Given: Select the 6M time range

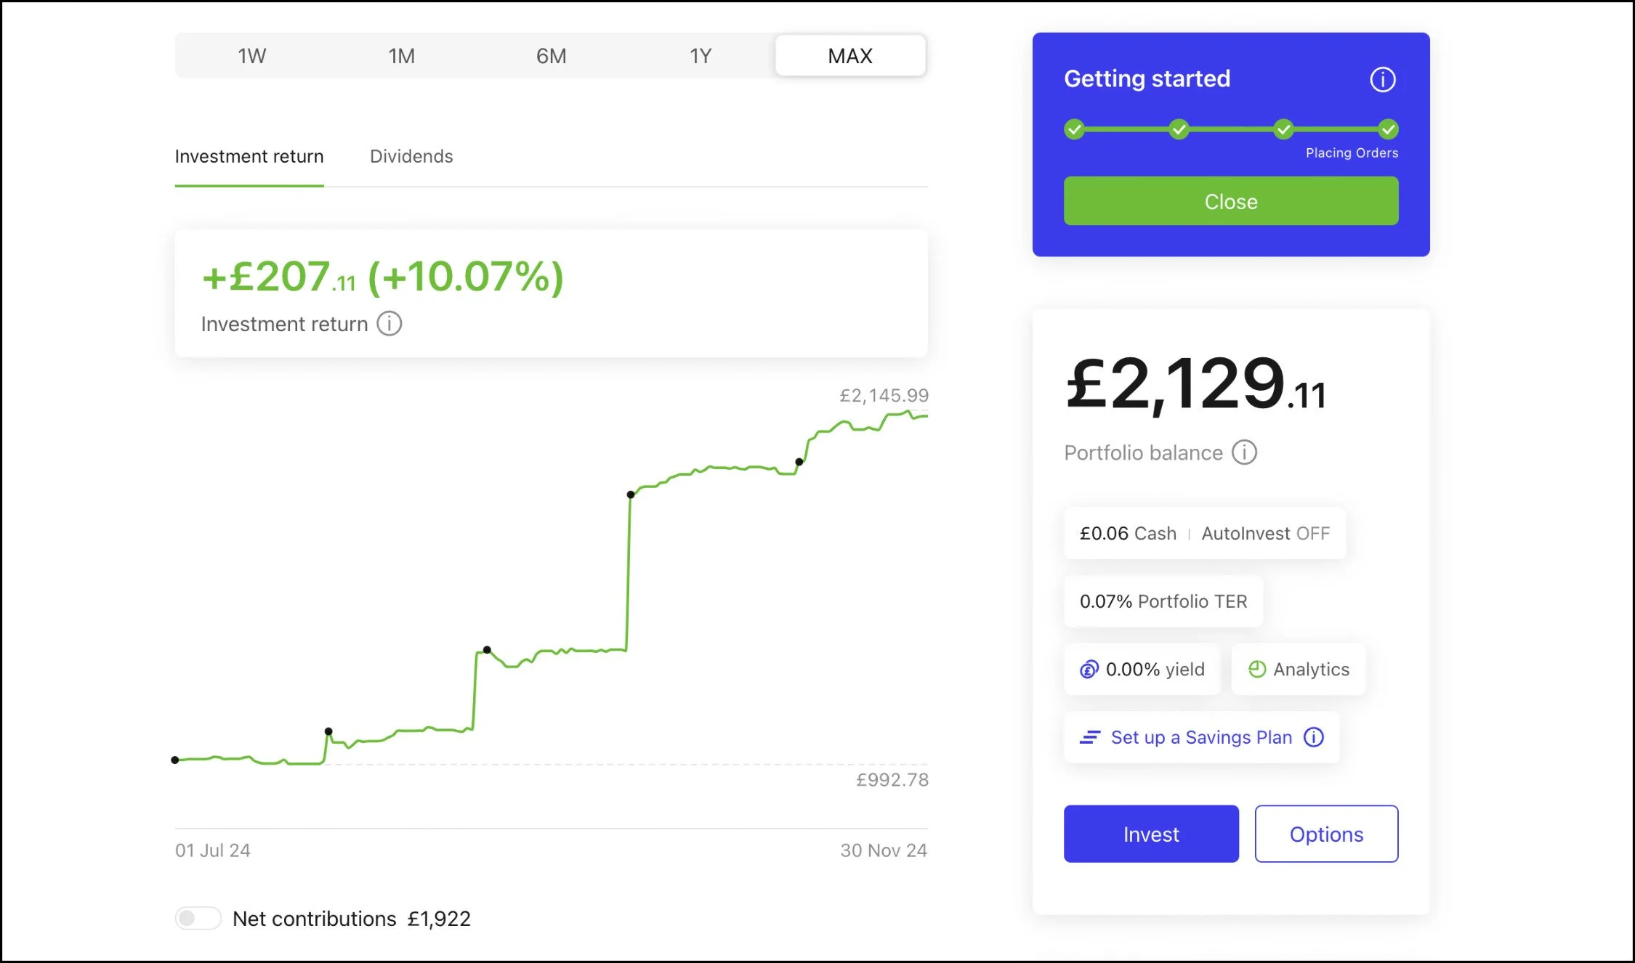Looking at the screenshot, I should coord(551,56).
